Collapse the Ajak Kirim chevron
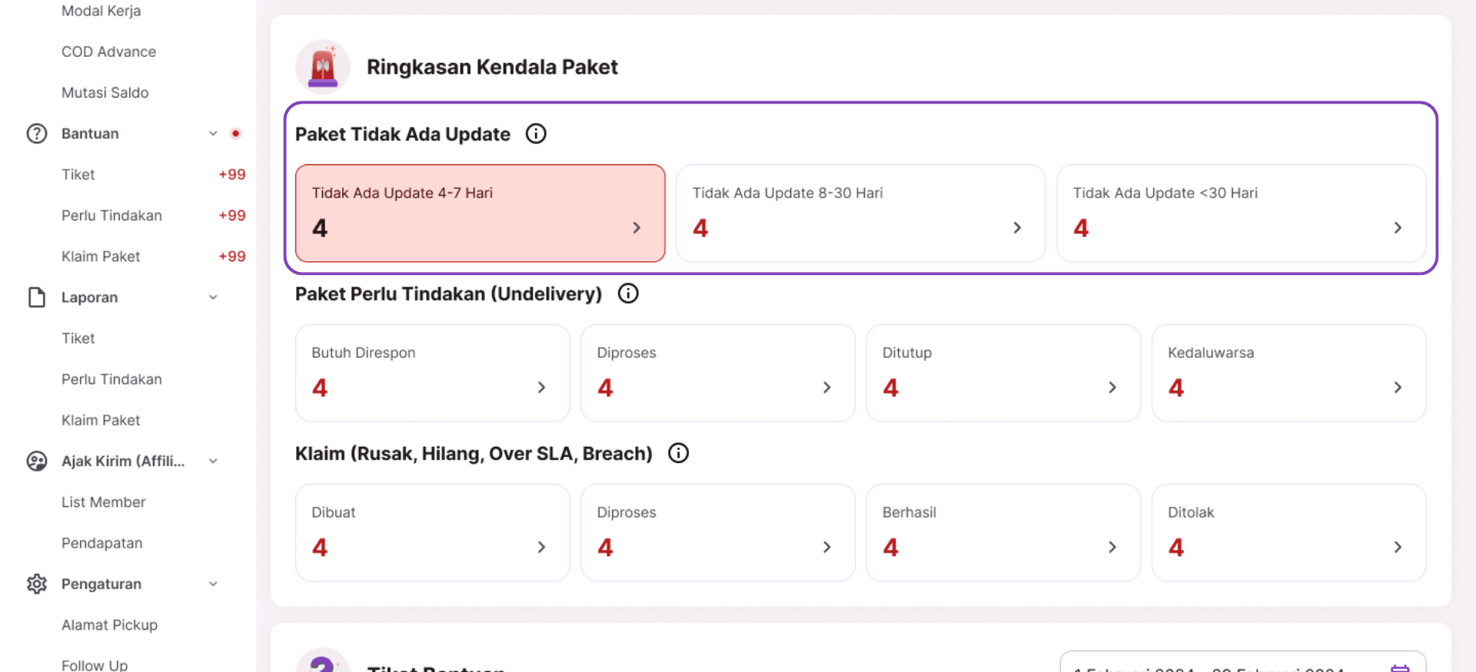Screen dimensions: 1476x672 213,461
